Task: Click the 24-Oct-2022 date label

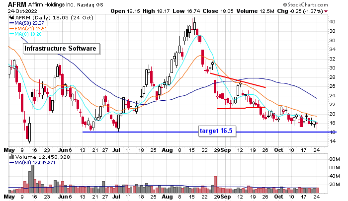Action: [22, 11]
